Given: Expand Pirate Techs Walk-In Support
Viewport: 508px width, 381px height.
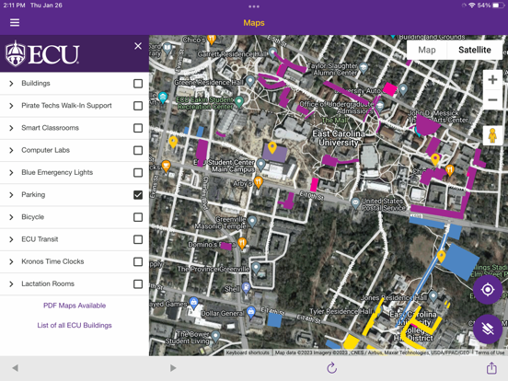Looking at the screenshot, I should point(11,106).
